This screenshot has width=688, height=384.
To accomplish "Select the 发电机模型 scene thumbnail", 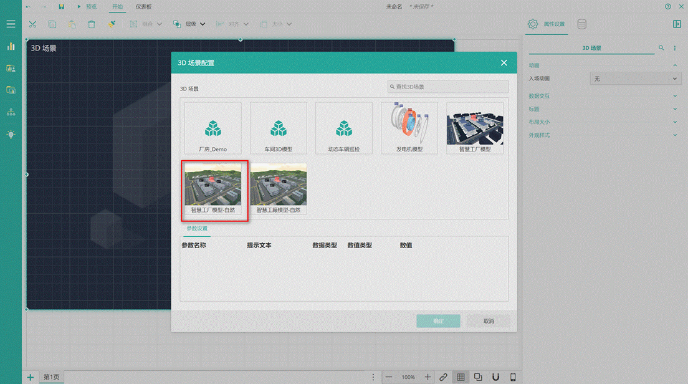I will coord(409,128).
